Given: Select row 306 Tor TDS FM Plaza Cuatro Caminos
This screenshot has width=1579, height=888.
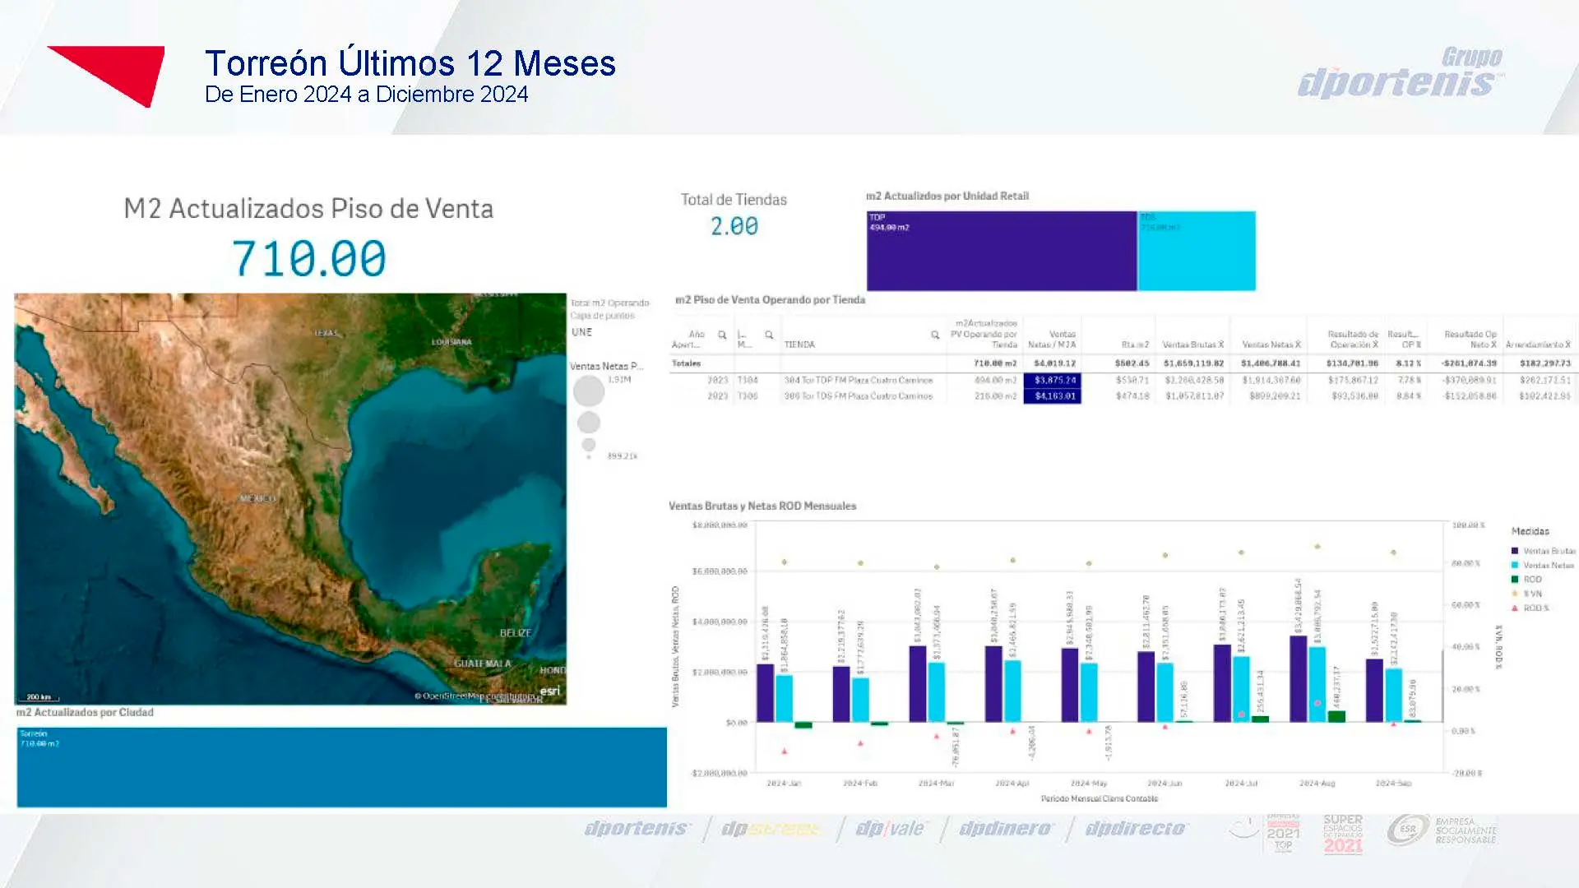Looking at the screenshot, I should coord(1123,395).
